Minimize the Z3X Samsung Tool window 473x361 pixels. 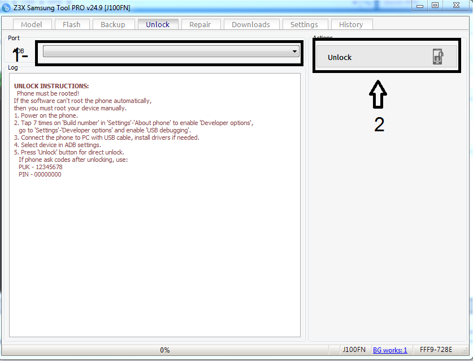click(x=420, y=6)
